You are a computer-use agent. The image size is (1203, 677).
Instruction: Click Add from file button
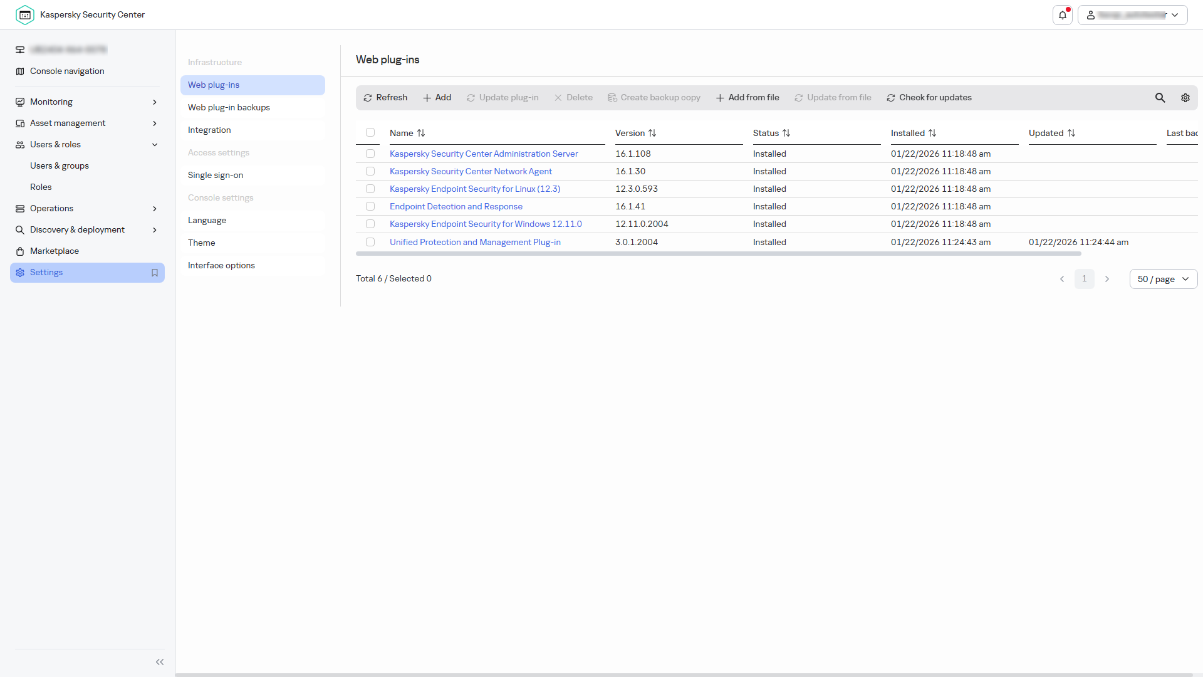(x=747, y=98)
